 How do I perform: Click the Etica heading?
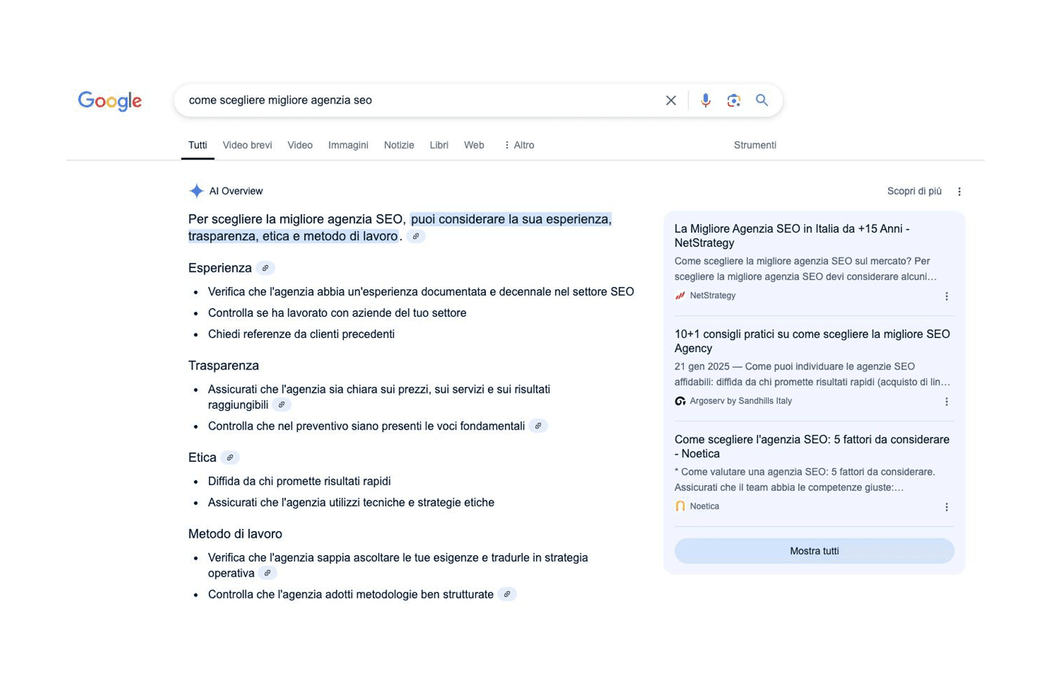202,457
